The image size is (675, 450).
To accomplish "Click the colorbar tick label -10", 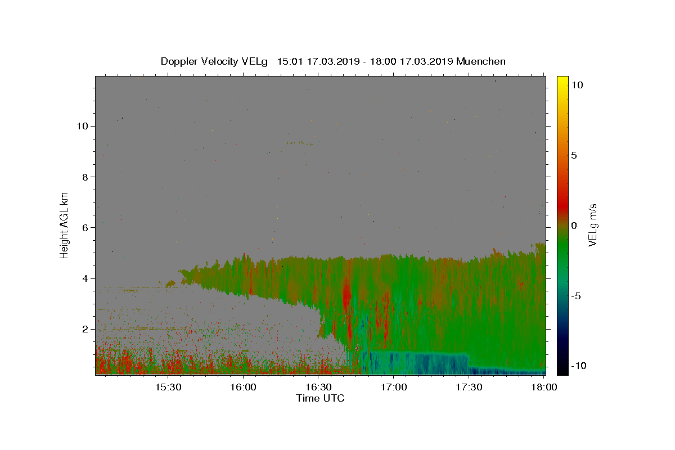I will 578,366.
